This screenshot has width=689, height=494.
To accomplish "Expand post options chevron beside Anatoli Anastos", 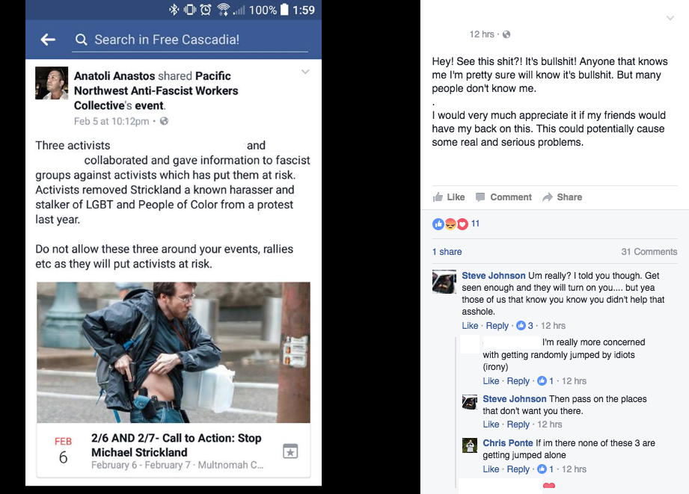I will [305, 72].
